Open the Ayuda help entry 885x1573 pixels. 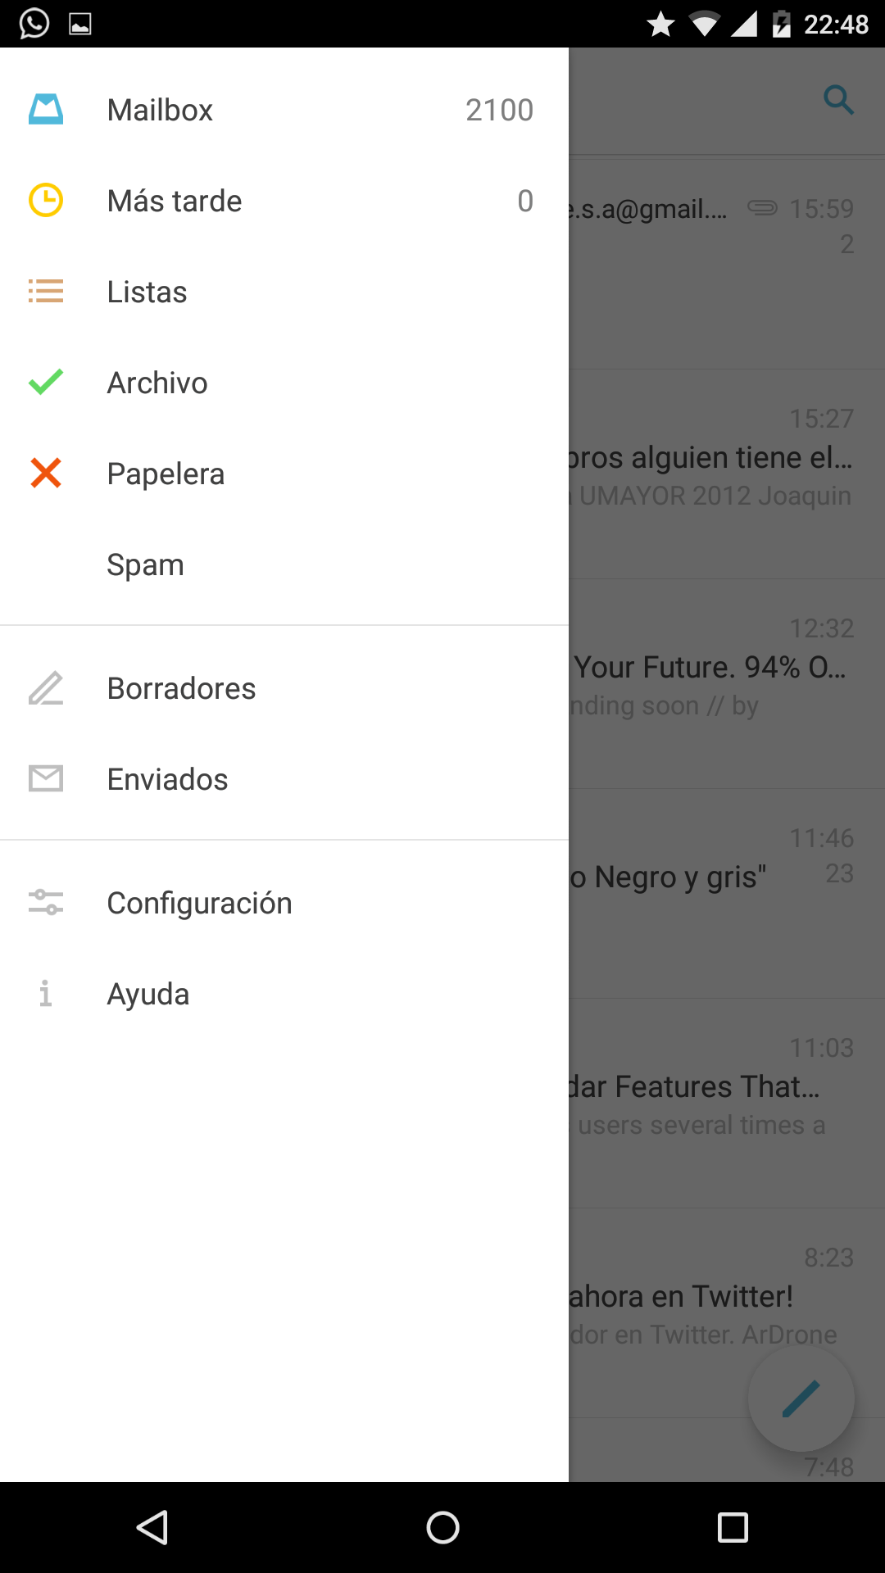148,995
